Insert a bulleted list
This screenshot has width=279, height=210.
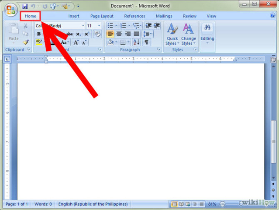pyautogui.click(x=110, y=26)
